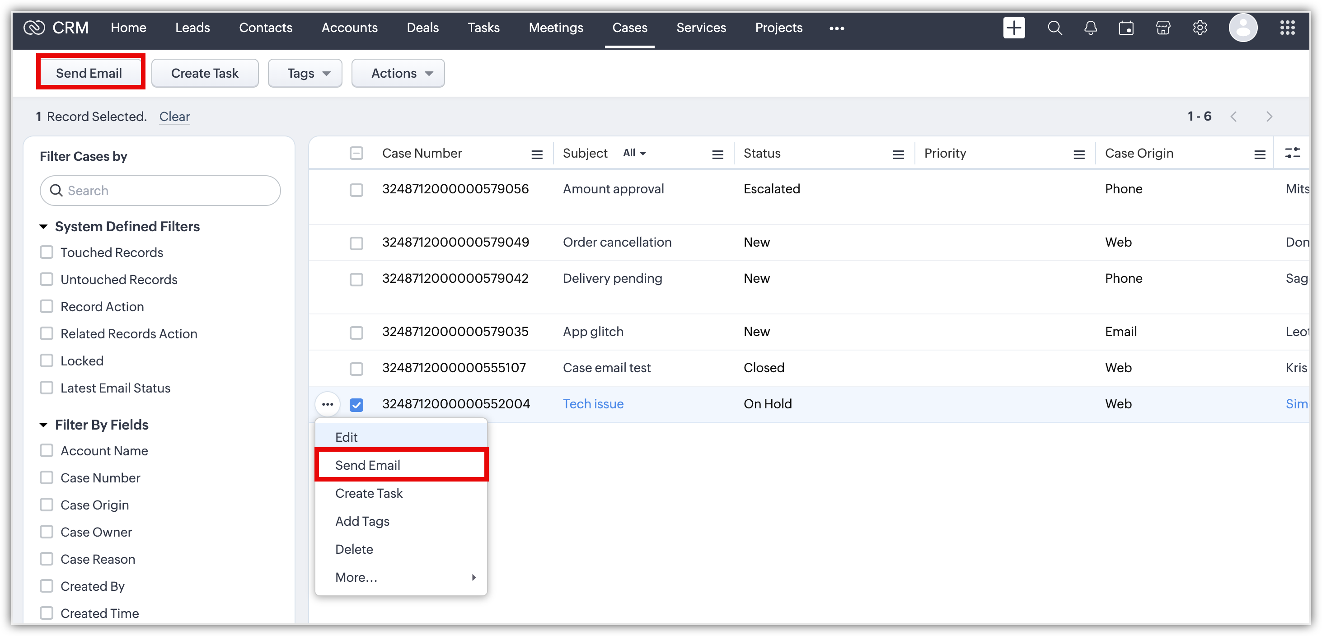The image size is (1322, 636).
Task: Open the apps grid icon
Action: pos(1287,28)
